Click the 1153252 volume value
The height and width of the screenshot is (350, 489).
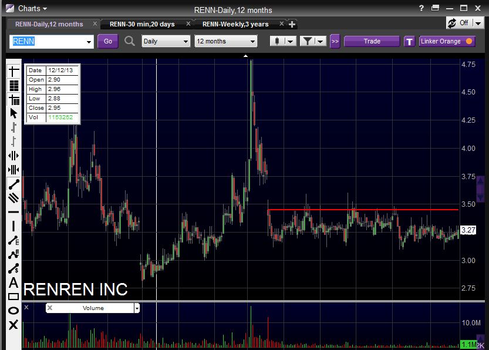coord(60,117)
